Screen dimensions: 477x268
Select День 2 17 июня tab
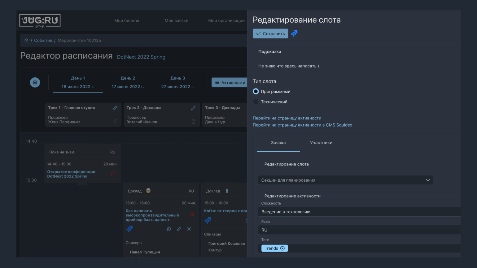(x=128, y=82)
